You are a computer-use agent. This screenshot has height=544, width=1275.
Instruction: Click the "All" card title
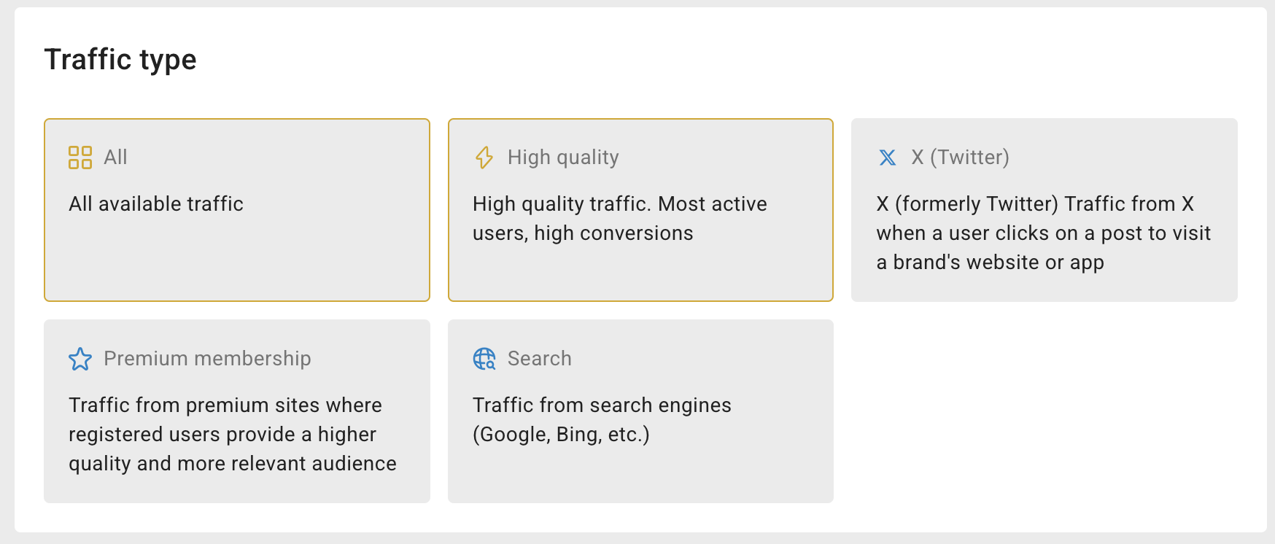(x=115, y=158)
